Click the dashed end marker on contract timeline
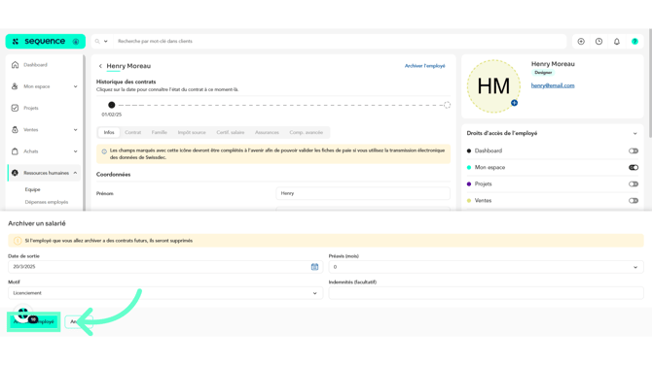This screenshot has height=365, width=652. coord(447,105)
